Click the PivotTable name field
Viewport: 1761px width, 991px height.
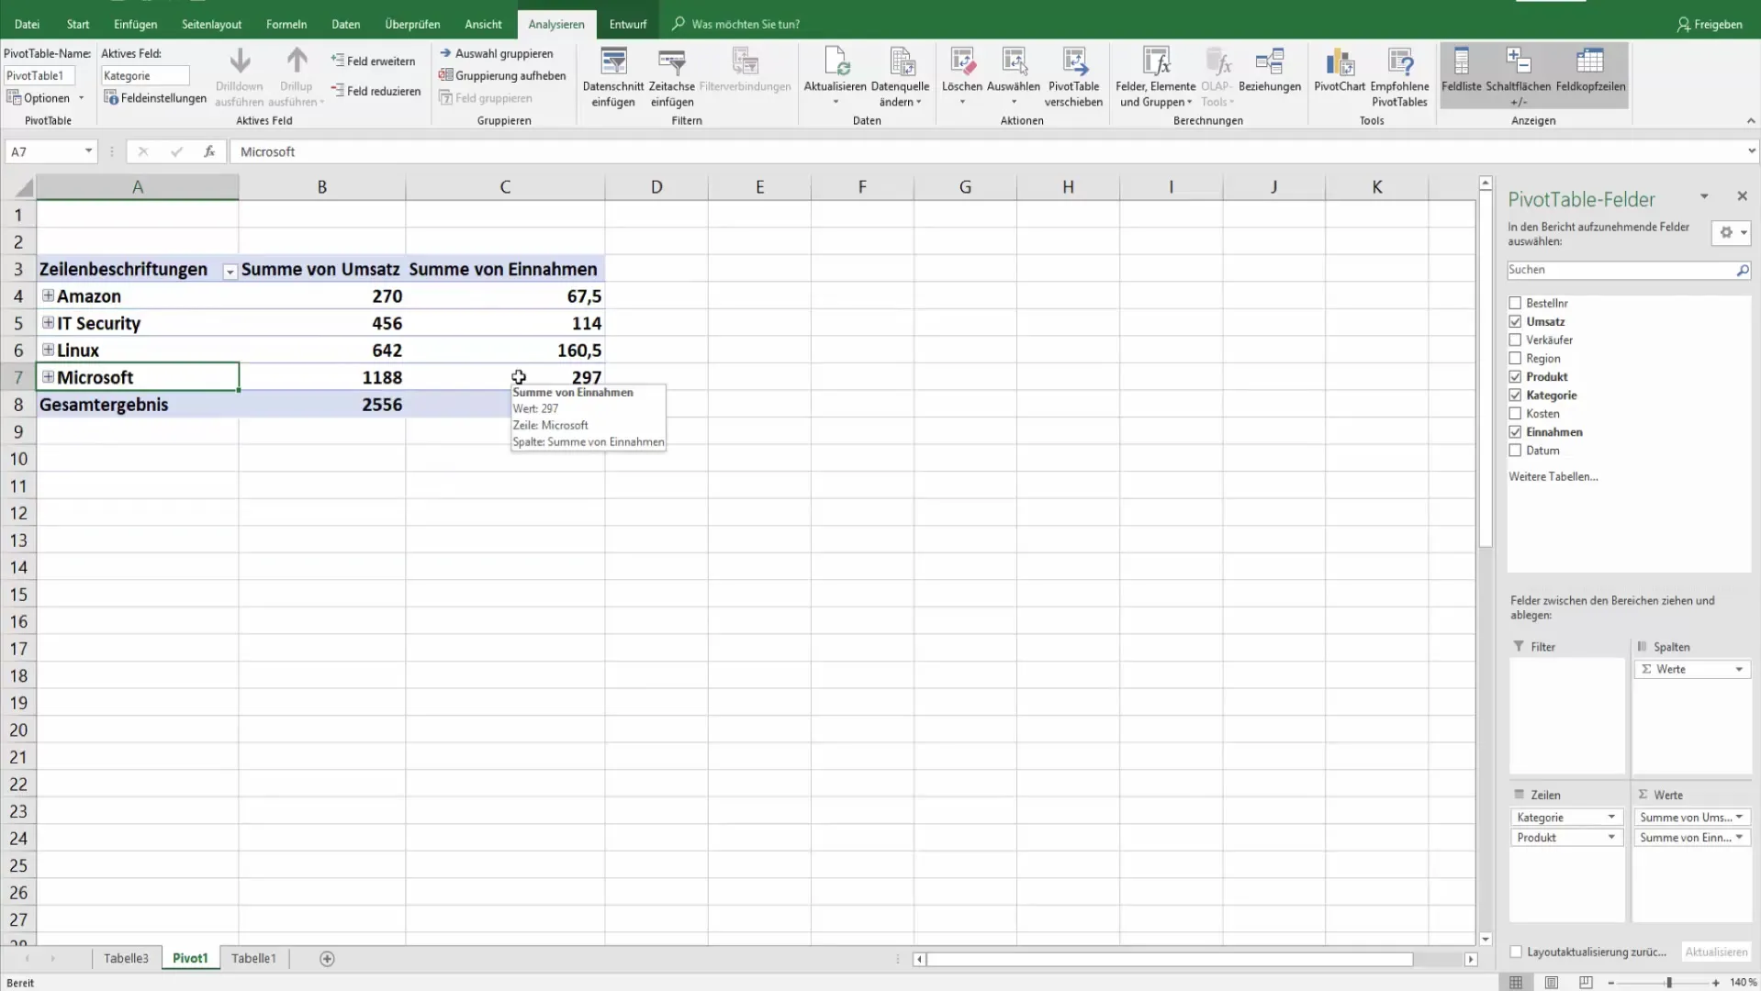[39, 75]
